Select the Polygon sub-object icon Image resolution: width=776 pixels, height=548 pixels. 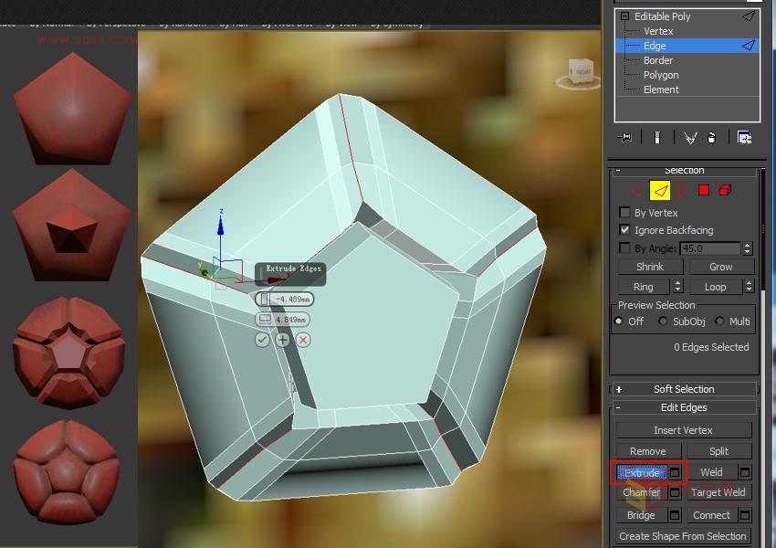(703, 190)
